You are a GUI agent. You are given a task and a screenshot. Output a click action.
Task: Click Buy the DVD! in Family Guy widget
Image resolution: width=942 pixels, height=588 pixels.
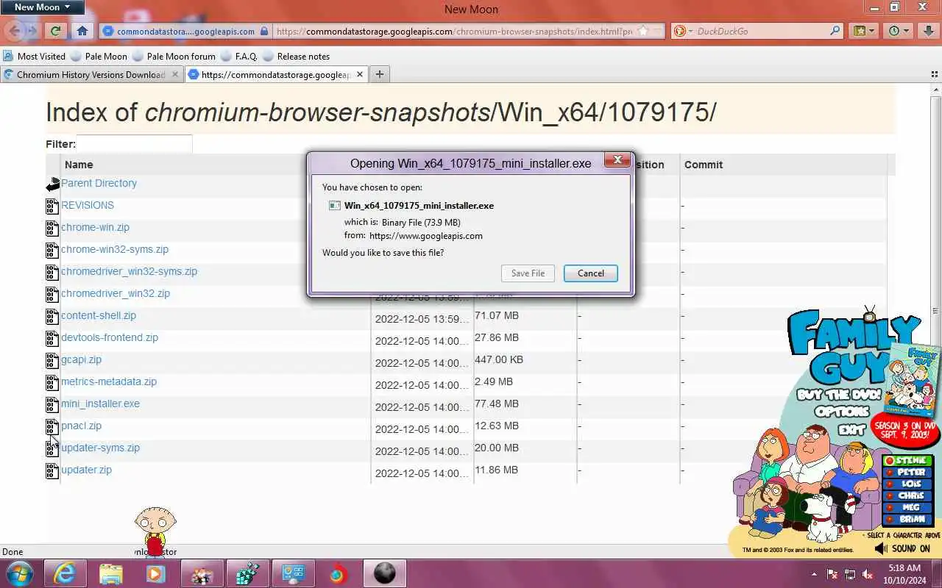point(838,395)
